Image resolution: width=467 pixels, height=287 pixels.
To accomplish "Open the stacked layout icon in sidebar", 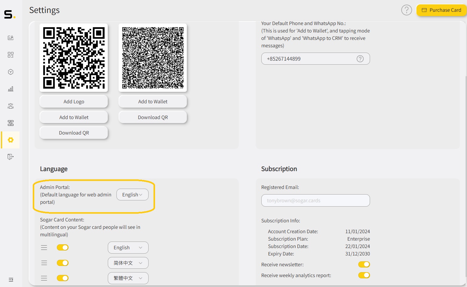I will pos(11,123).
